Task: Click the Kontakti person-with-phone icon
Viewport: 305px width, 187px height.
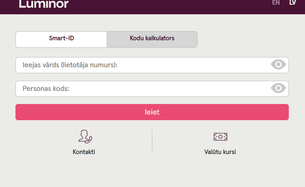Action: pos(85,137)
